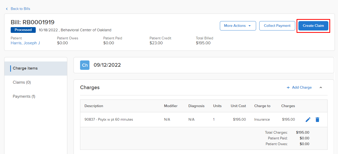Edit the 90837 charge with the pencil icon
338x154 pixels.
[x=308, y=119]
